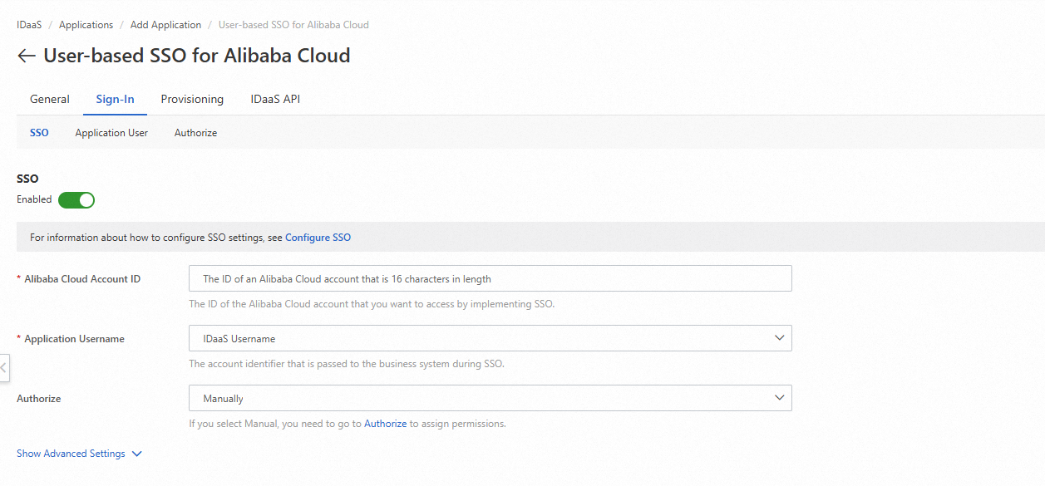Click the Authorize link in hint text
1045x486 pixels.
coord(385,424)
